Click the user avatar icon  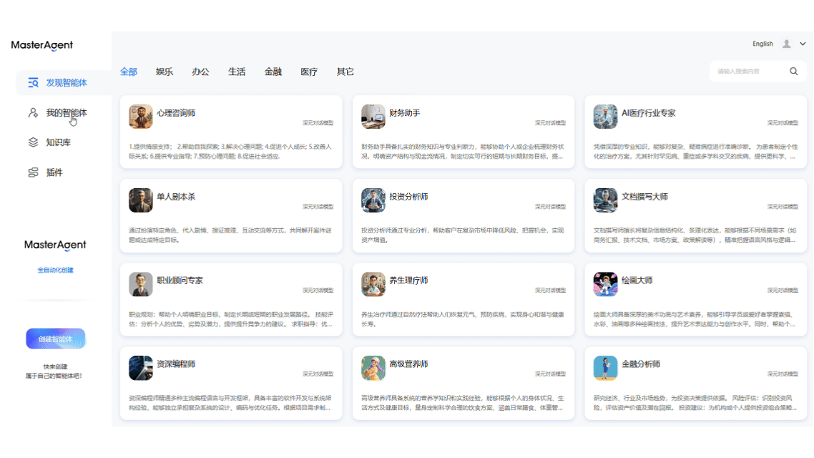tap(788, 43)
